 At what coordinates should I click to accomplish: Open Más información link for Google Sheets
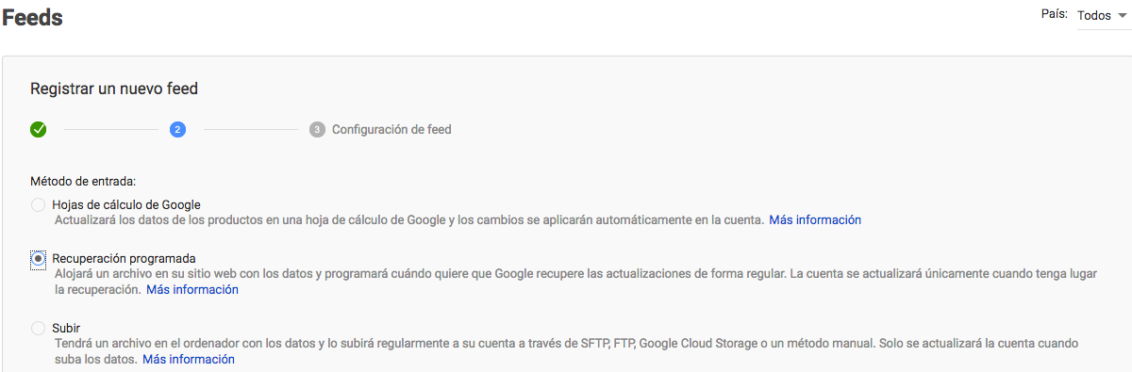pos(815,220)
